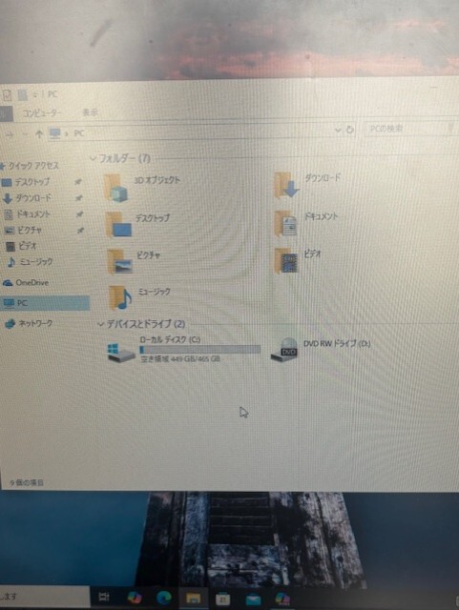Click the PCの検索 search field

tap(410, 129)
